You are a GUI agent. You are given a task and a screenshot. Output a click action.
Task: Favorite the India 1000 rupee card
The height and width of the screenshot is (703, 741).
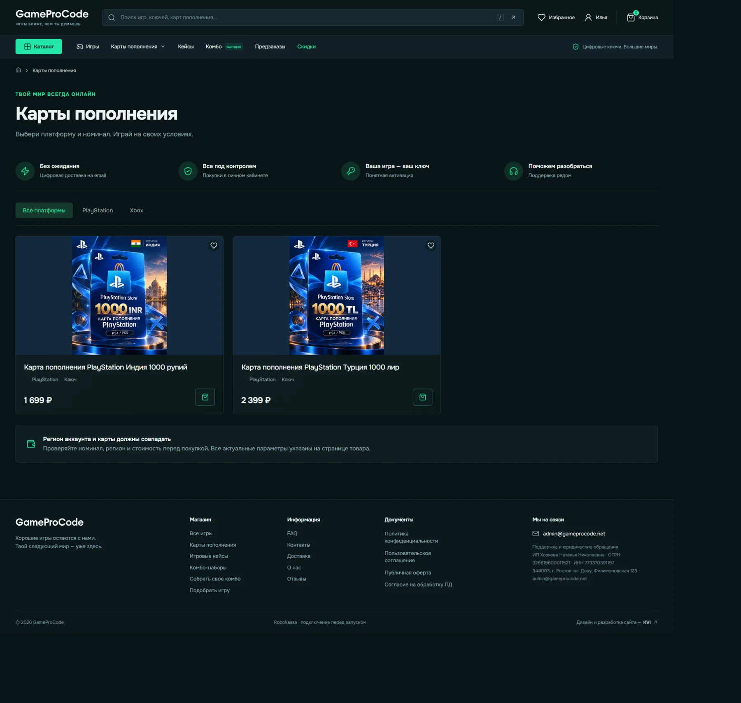tap(214, 246)
